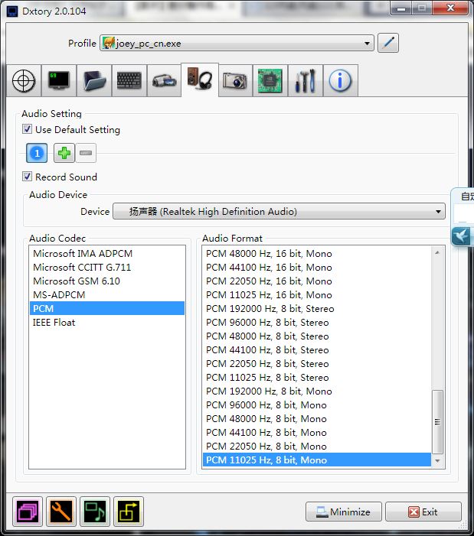Open the monitor overlay settings tab
Image resolution: width=474 pixels, height=536 pixels.
pos(59,81)
